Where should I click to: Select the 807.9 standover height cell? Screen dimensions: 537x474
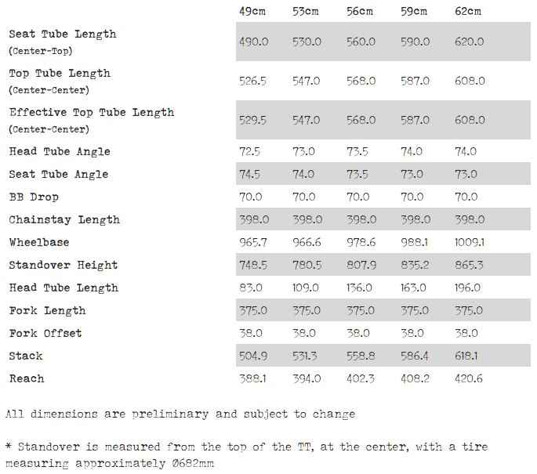point(361,265)
